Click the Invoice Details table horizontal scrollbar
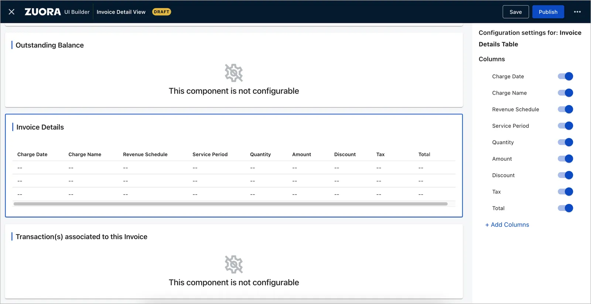This screenshot has width=591, height=304. click(230, 204)
